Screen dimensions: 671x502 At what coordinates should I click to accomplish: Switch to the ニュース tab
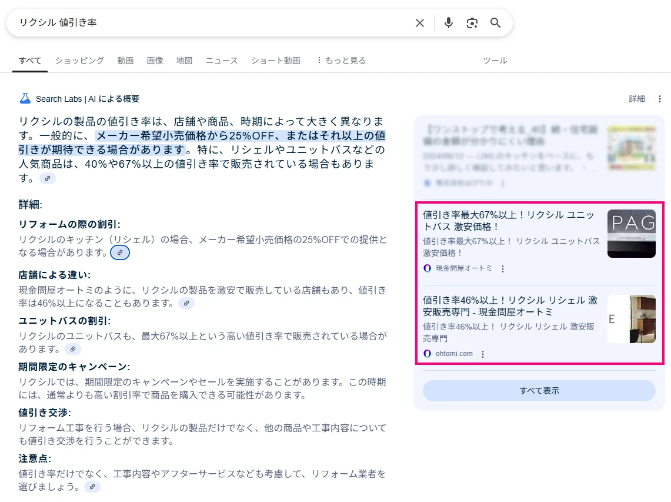(222, 61)
